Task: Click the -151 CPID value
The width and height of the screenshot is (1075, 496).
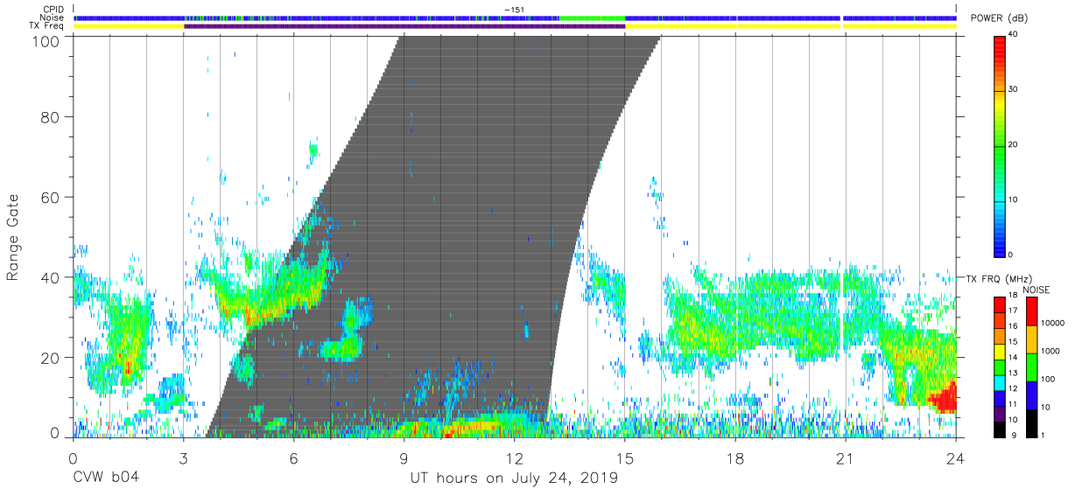Action: tap(515, 10)
